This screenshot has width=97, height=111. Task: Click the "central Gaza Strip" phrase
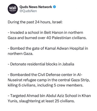74,80
